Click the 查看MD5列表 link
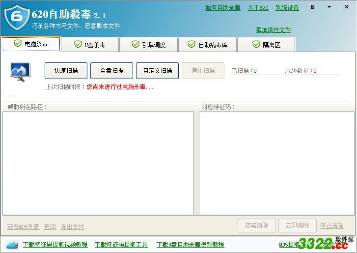The width and height of the screenshot is (357, 253). pyautogui.click(x=23, y=227)
